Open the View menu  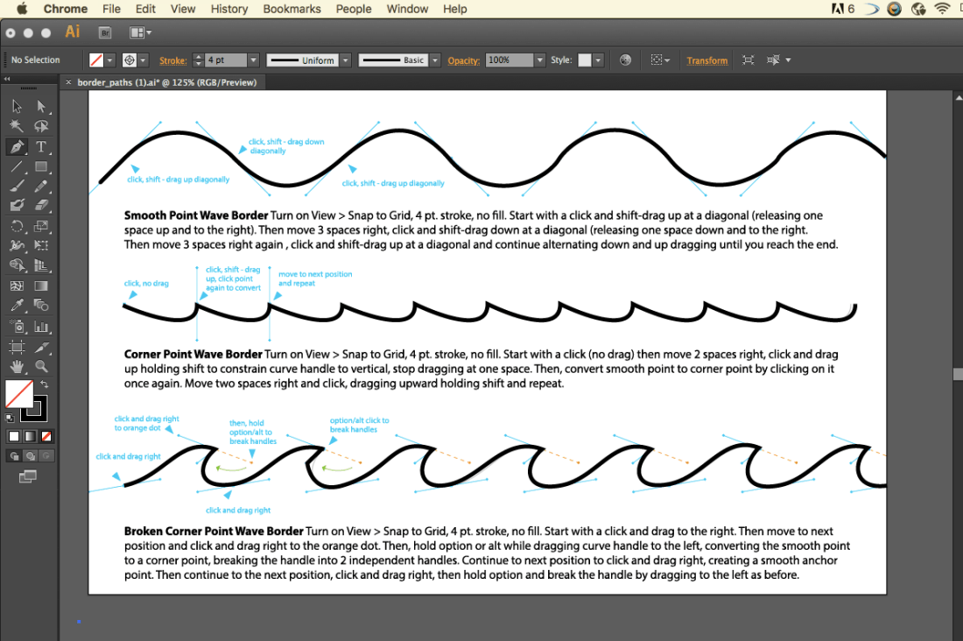point(183,10)
